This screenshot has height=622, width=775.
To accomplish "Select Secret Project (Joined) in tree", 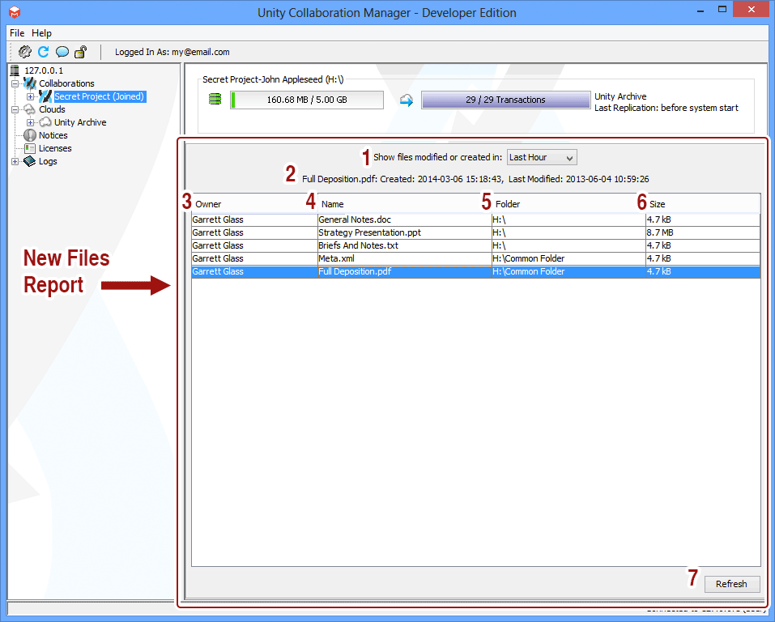I will [x=99, y=96].
